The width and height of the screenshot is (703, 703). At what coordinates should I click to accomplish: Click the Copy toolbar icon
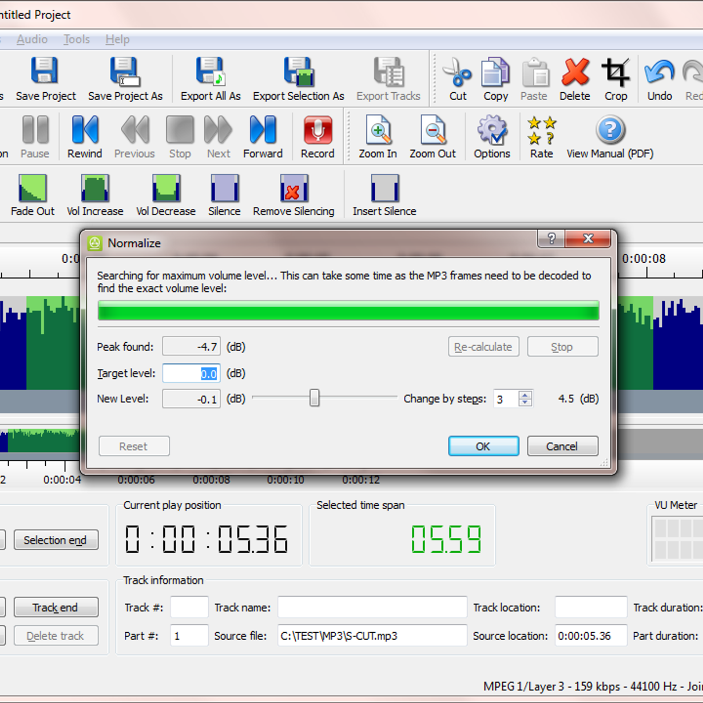495,71
